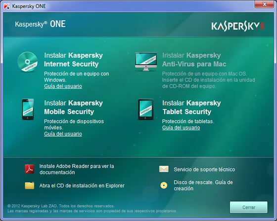Image resolution: width=277 pixels, height=221 pixels.
Task: Open Disco de rescate. Guía de creación
Action: [x=203, y=185]
